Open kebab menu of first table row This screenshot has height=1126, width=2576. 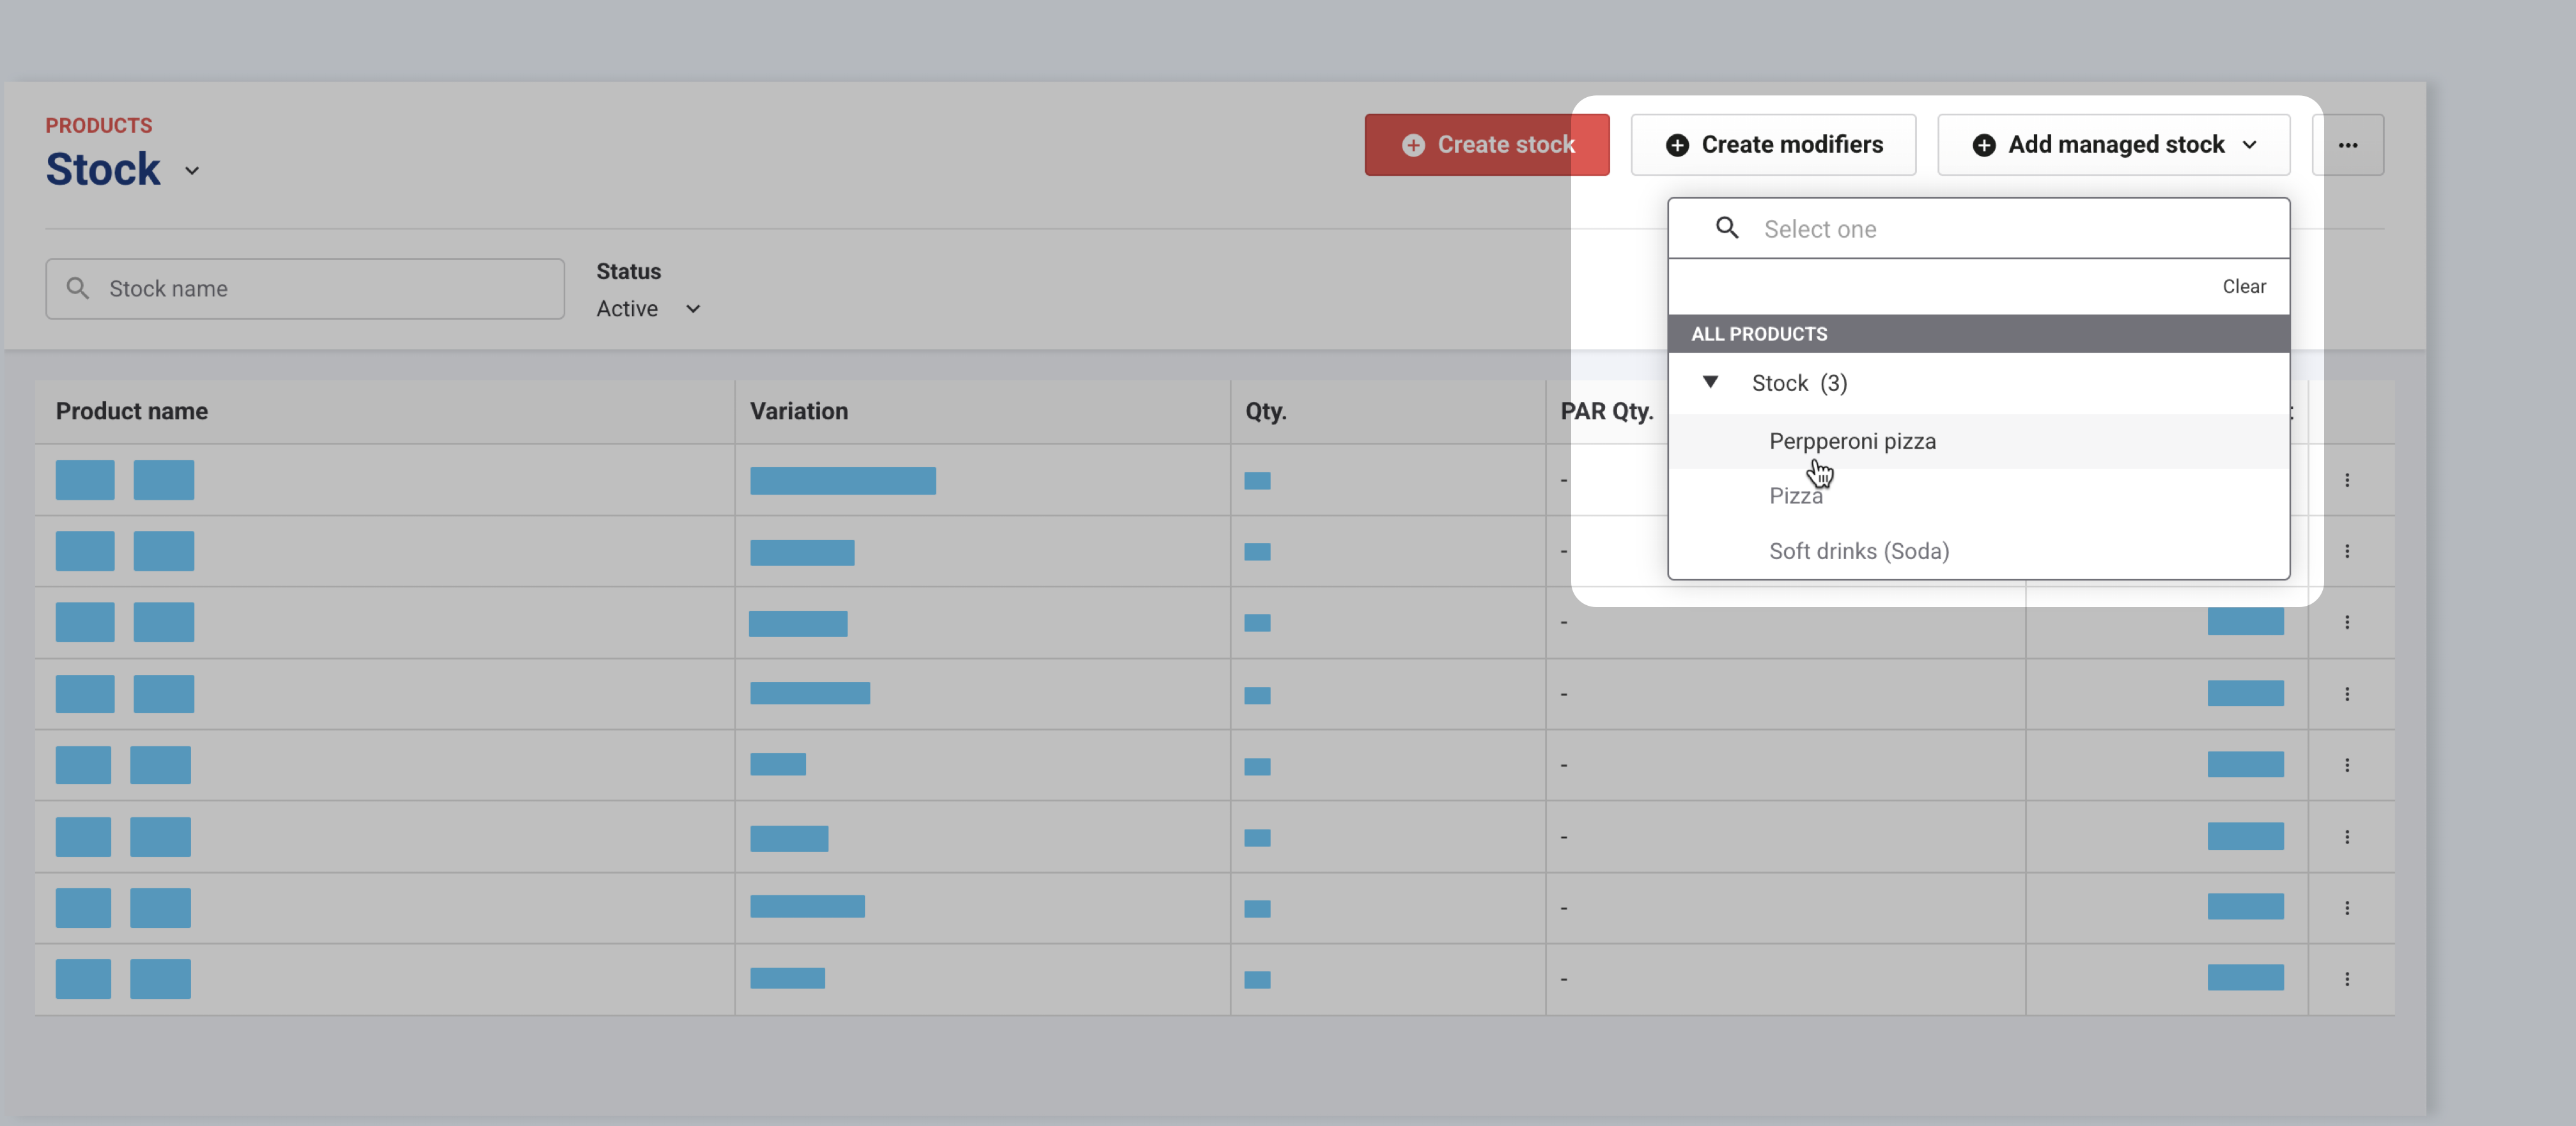(2346, 480)
